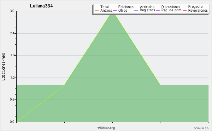Click the CC BY-SA 3.0 license text
The image size is (212, 131).
click(201, 128)
